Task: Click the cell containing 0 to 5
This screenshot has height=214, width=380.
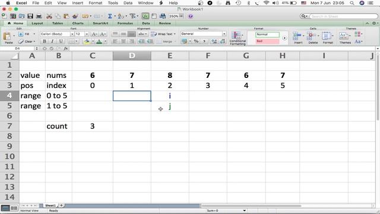Action: (x=58, y=96)
